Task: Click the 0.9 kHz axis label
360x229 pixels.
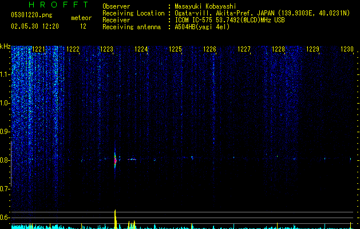Action: click(x=5, y=132)
